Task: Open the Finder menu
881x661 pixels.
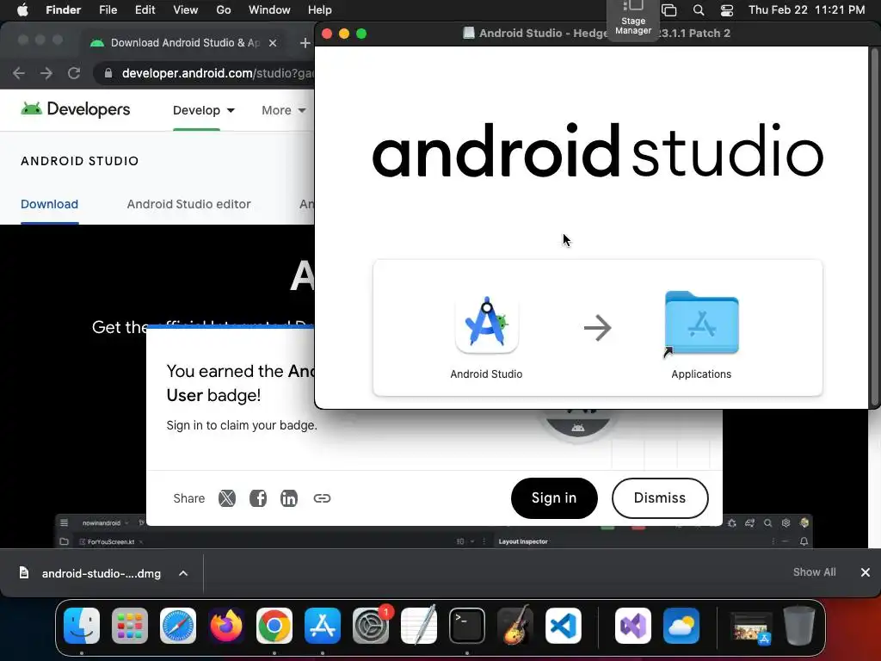Action: [63, 10]
